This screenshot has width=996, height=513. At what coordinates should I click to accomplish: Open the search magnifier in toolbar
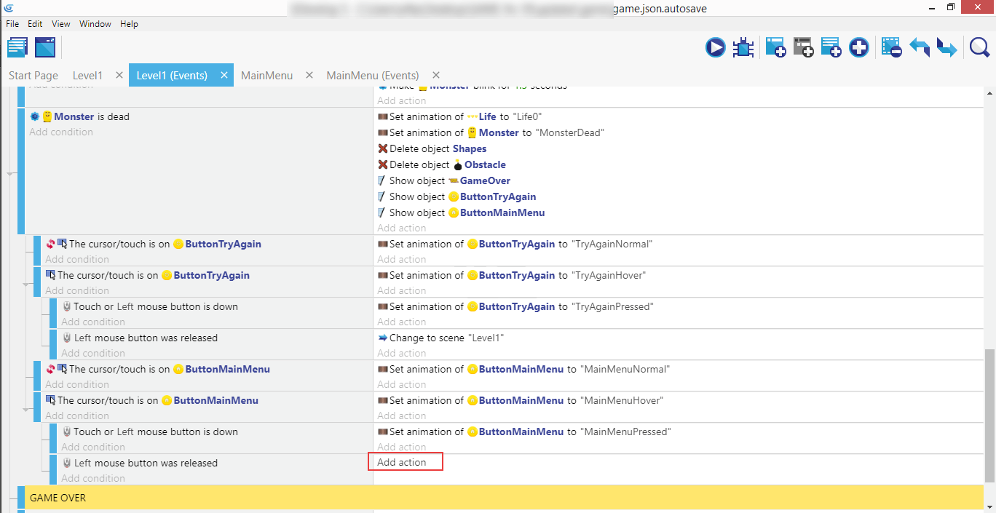pyautogui.click(x=979, y=48)
